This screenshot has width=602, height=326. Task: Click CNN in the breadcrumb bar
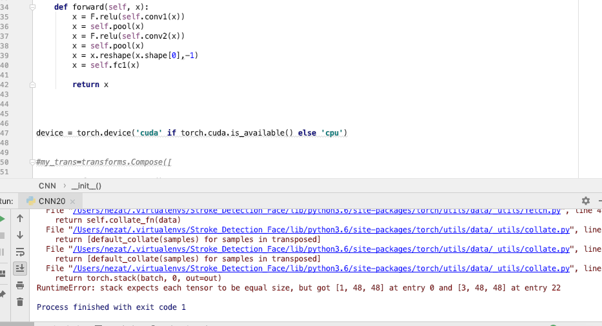point(47,185)
